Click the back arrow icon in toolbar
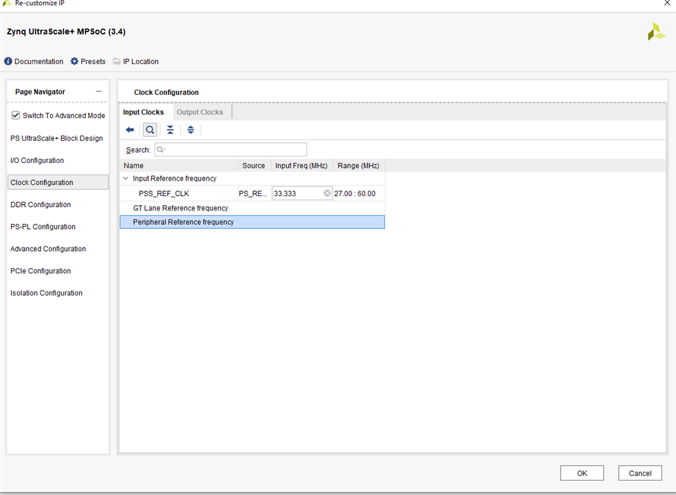 pyautogui.click(x=130, y=130)
